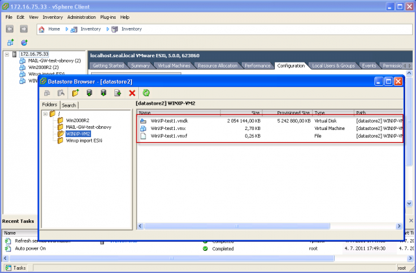The height and width of the screenshot is (273, 416).
Task: Collapse the root folder in Datastore tree
Action: pos(45,114)
